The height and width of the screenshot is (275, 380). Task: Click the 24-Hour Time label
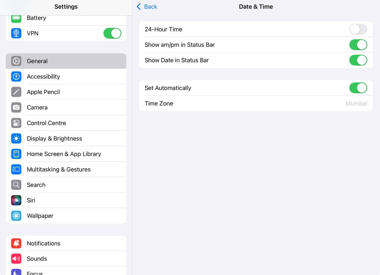163,29
